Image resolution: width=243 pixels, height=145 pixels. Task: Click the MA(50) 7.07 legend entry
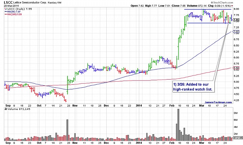[12, 11]
